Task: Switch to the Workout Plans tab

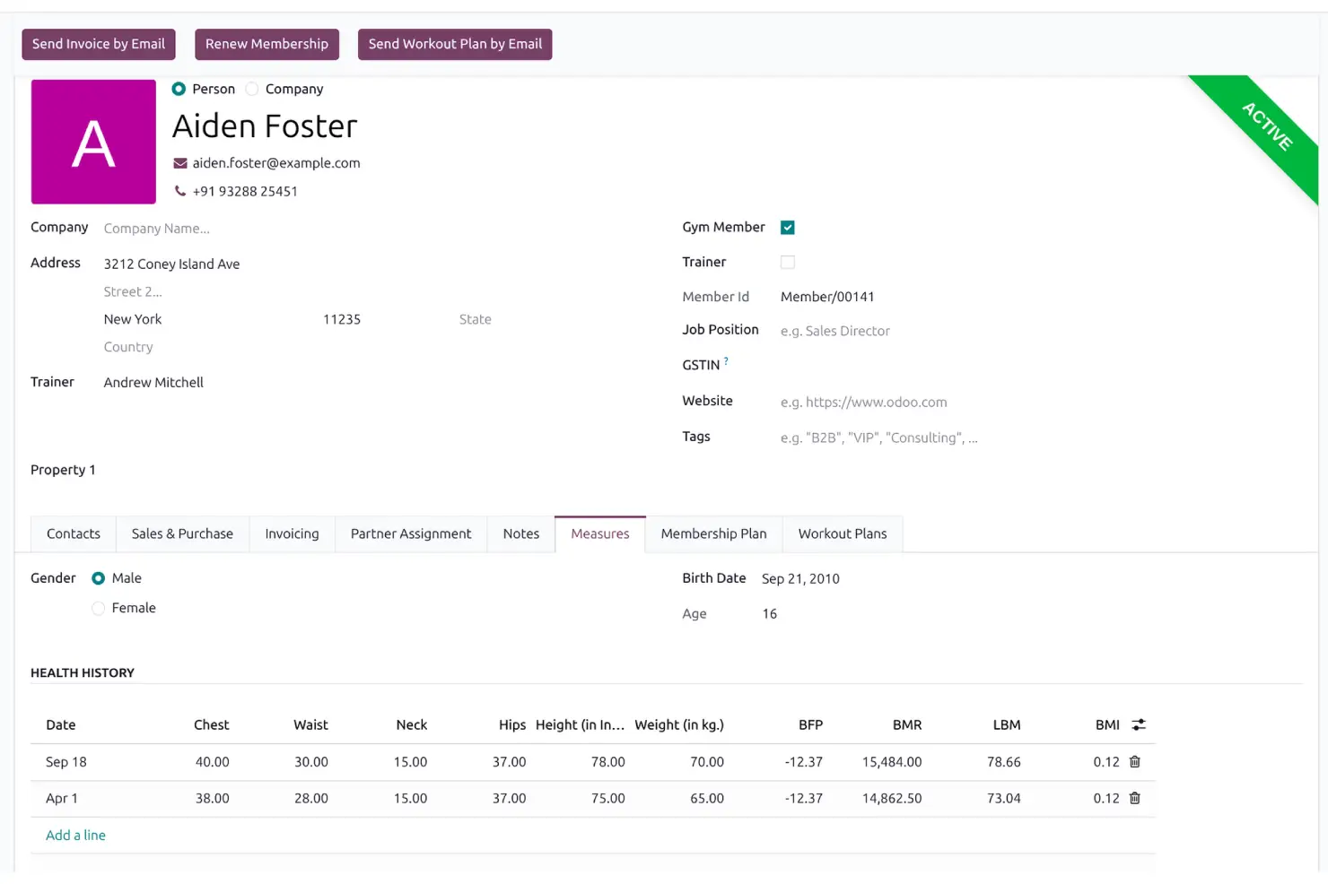Action: pyautogui.click(x=843, y=533)
